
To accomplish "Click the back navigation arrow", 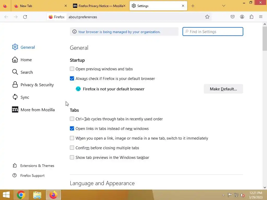I will coord(6,17).
